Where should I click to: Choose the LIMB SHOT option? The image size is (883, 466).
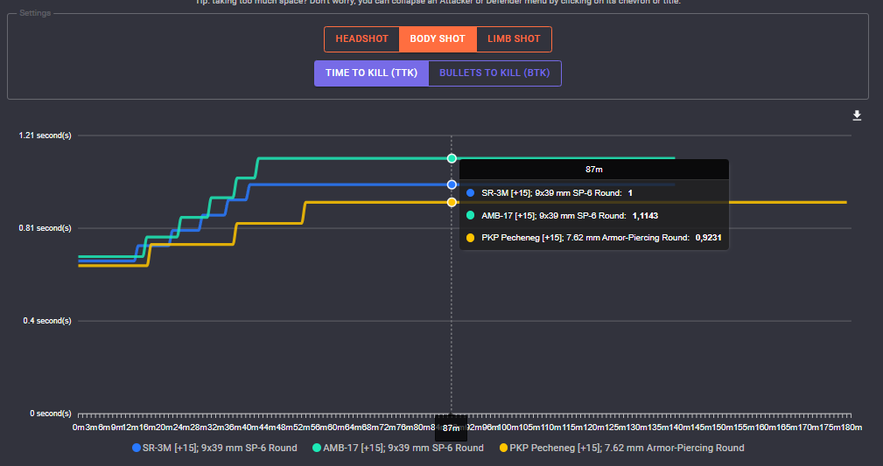coord(514,39)
